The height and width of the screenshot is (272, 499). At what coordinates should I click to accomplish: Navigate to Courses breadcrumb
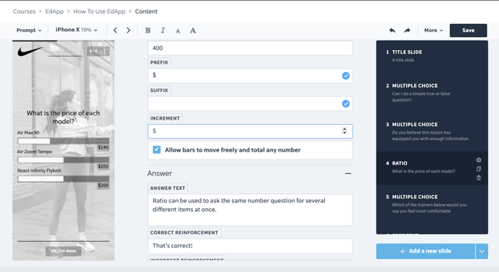24,12
